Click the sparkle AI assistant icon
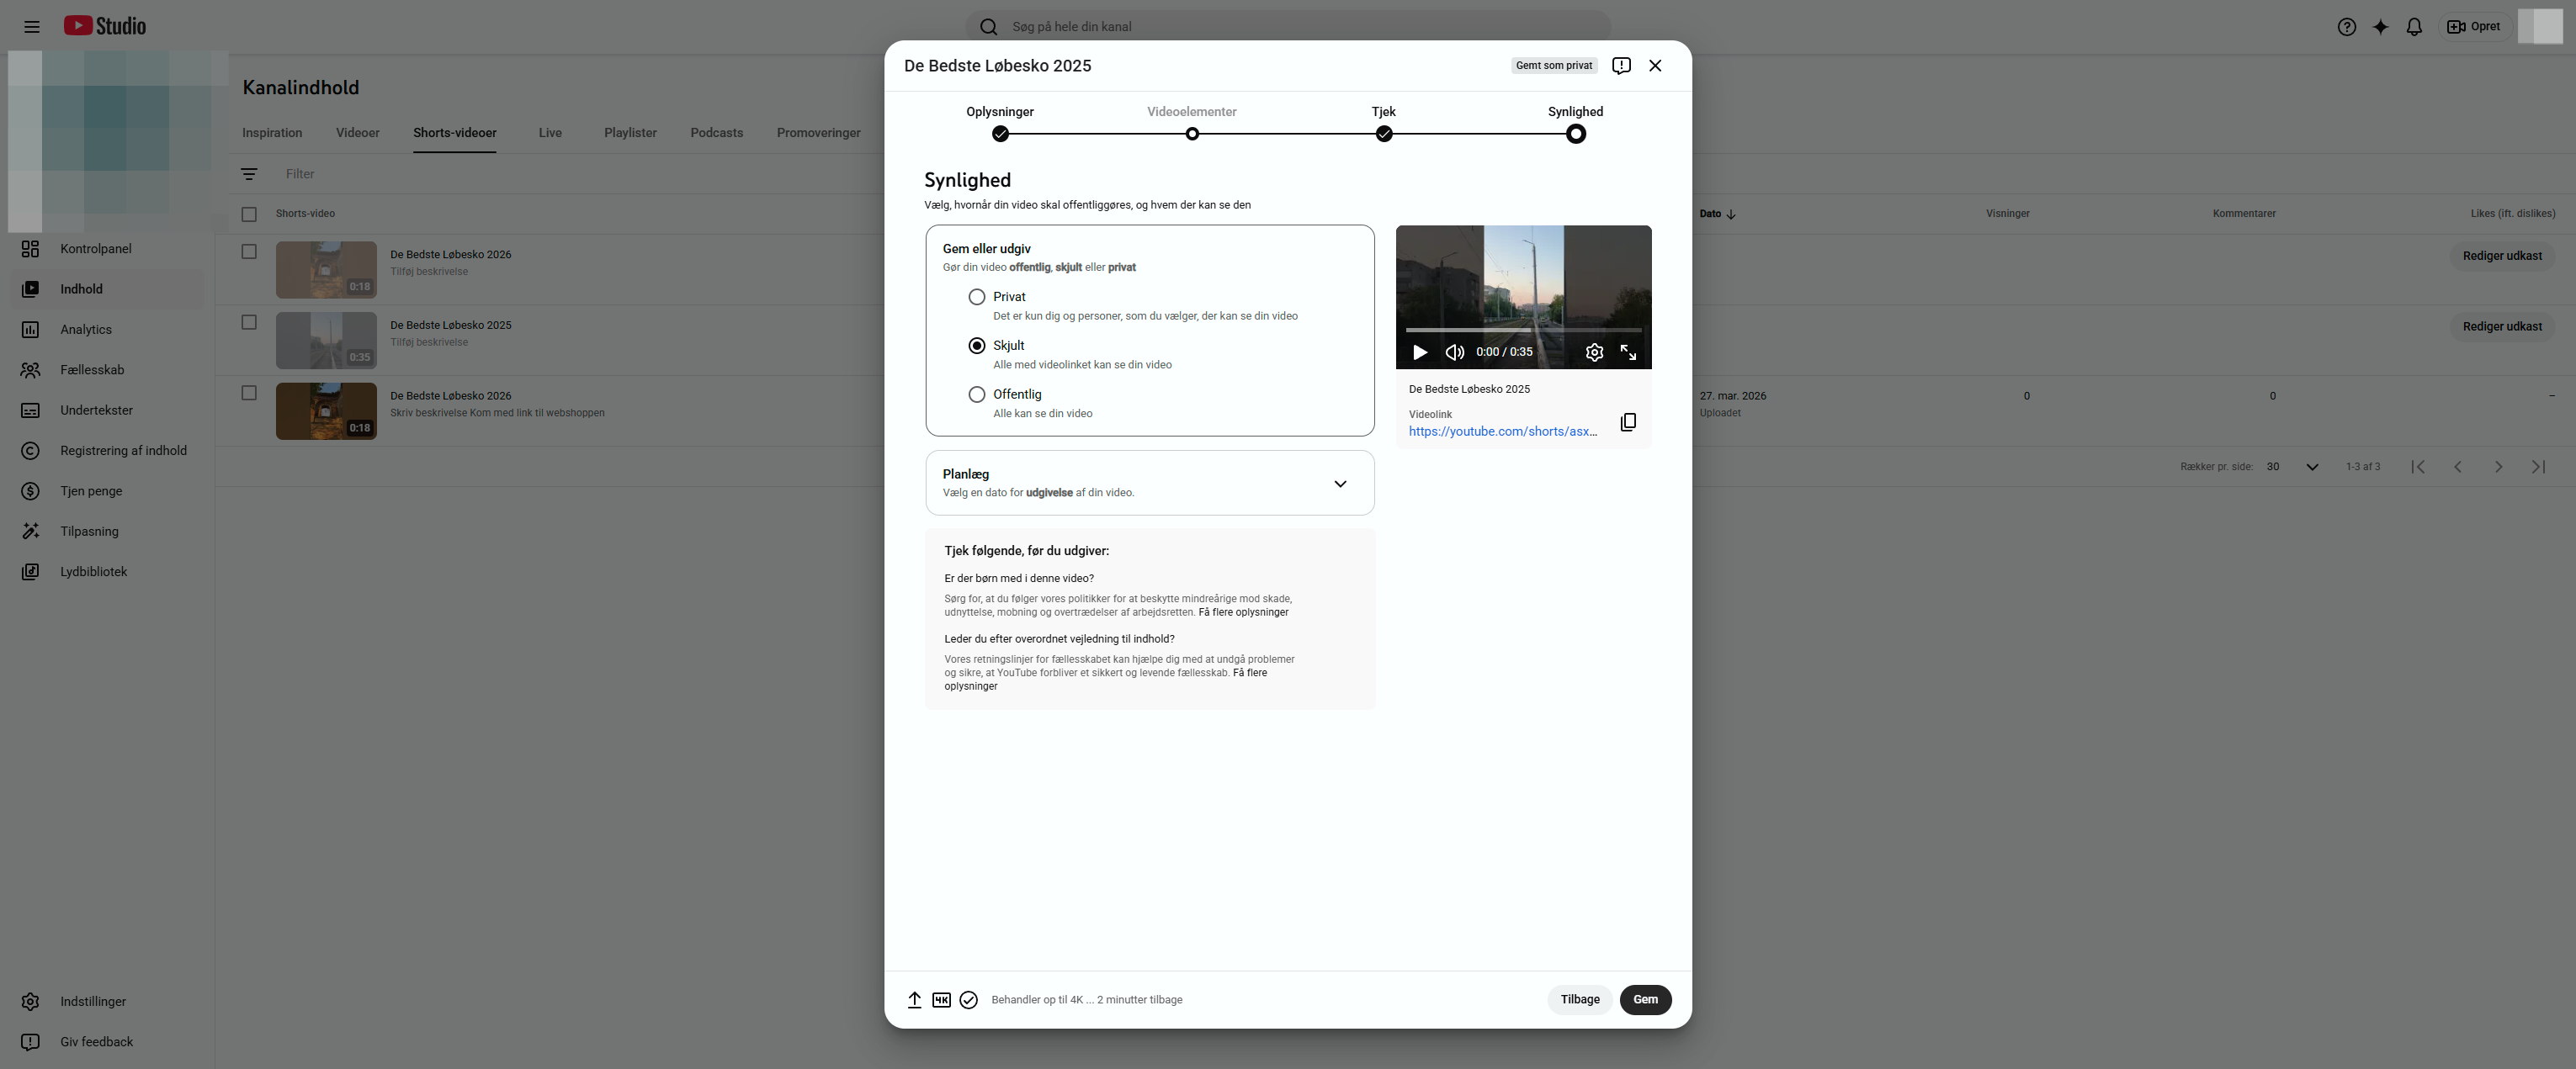The image size is (2576, 1069). [2380, 27]
